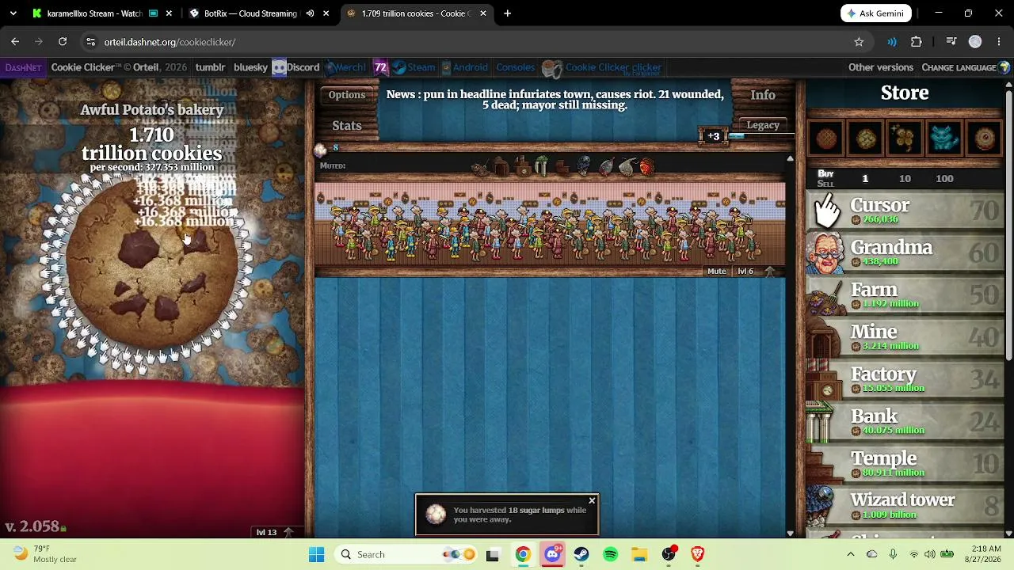Screen dimensions: 1014x570
Task: Set the buy amount to 1
Action: pos(865,179)
